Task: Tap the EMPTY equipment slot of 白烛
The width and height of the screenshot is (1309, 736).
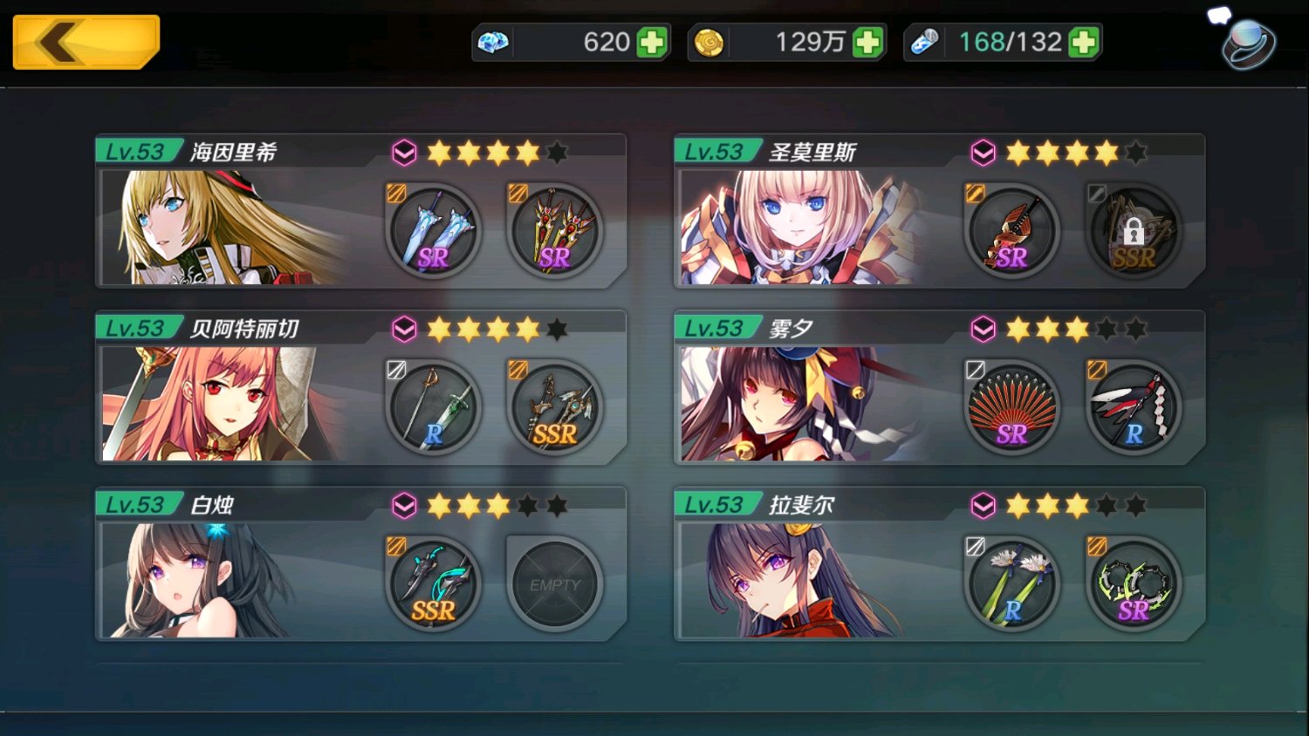Action: (555, 584)
